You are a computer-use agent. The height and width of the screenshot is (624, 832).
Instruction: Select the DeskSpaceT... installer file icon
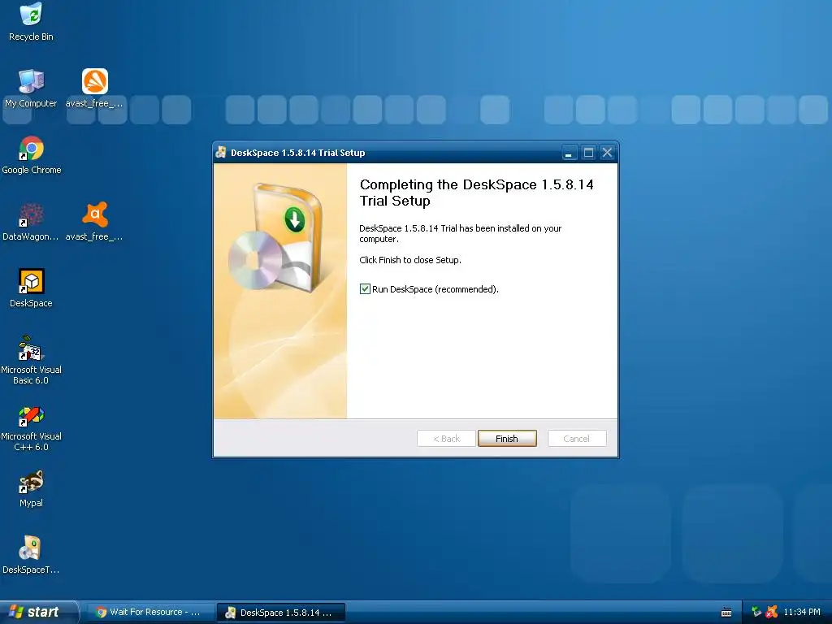pyautogui.click(x=31, y=555)
